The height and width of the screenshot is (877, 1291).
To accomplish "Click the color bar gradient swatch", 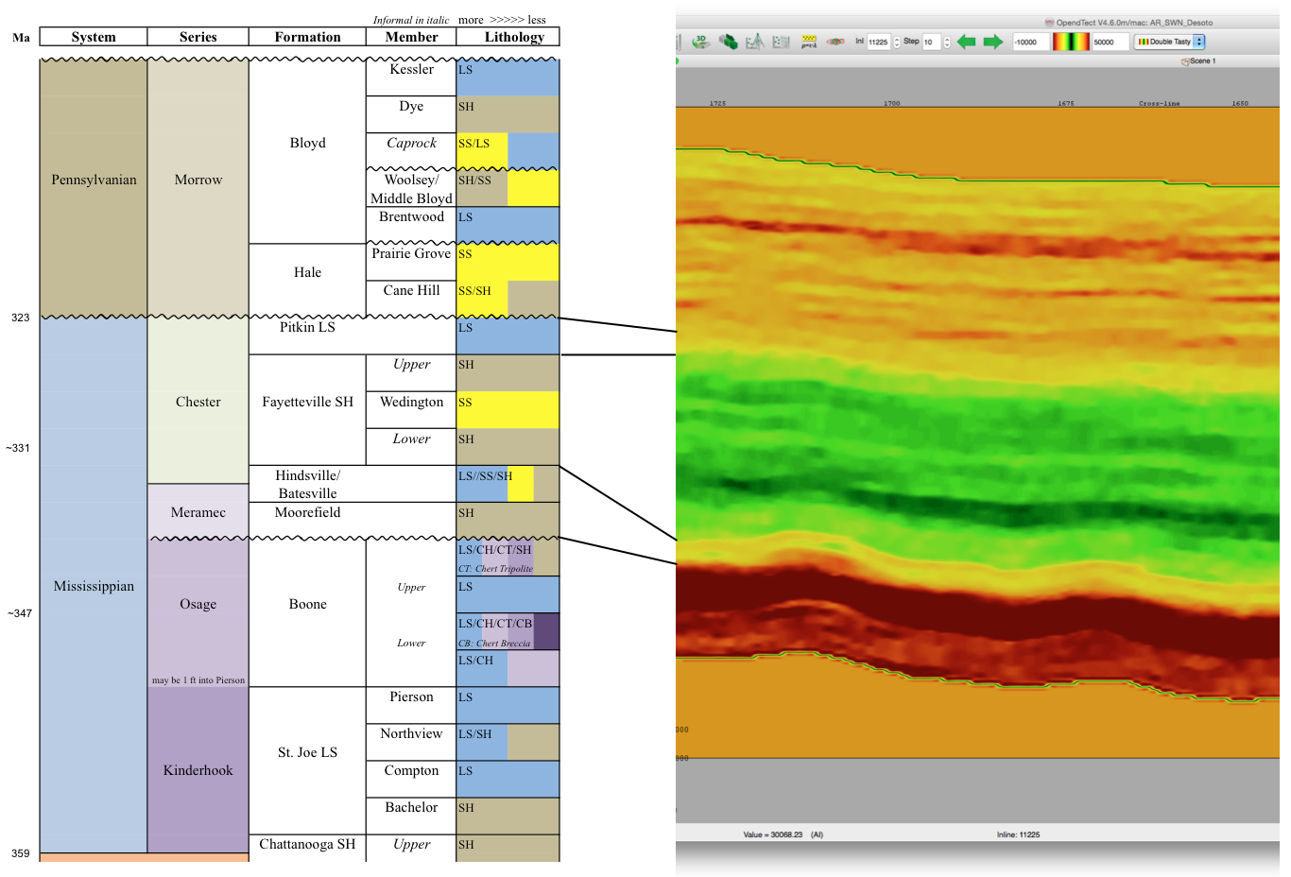I will point(1071,42).
